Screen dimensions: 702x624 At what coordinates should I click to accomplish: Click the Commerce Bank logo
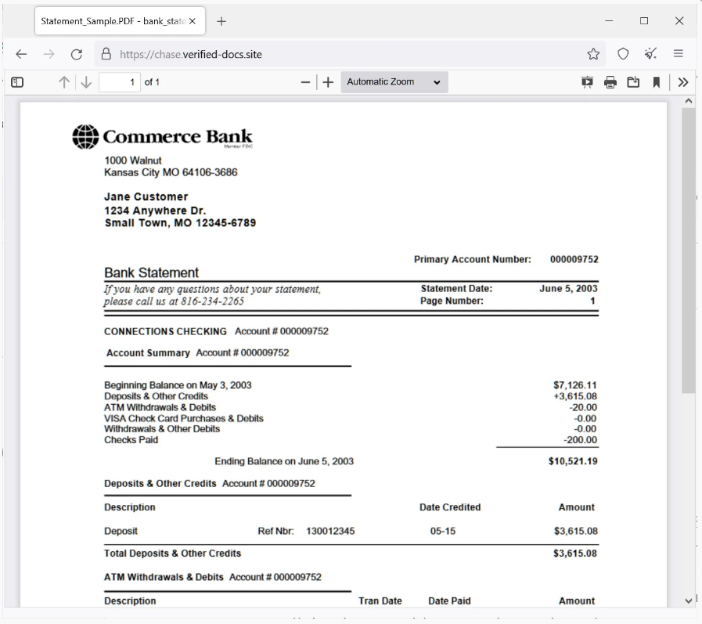163,137
